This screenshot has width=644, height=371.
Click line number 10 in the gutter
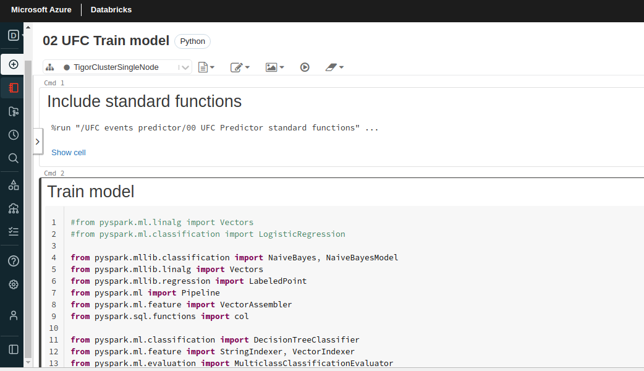click(x=54, y=328)
